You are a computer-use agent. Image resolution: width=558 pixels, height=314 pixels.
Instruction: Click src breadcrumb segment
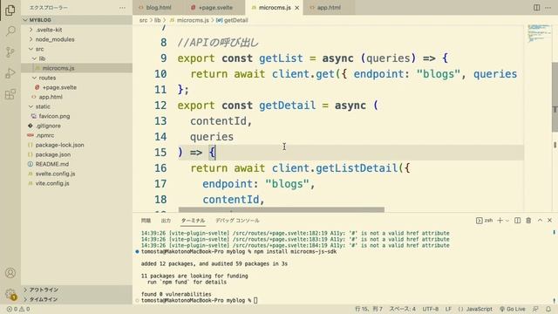pos(143,20)
